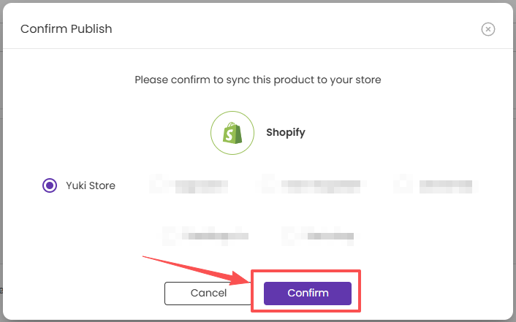Close the Confirm Publish dialog
This screenshot has height=322, width=516.
[487, 29]
